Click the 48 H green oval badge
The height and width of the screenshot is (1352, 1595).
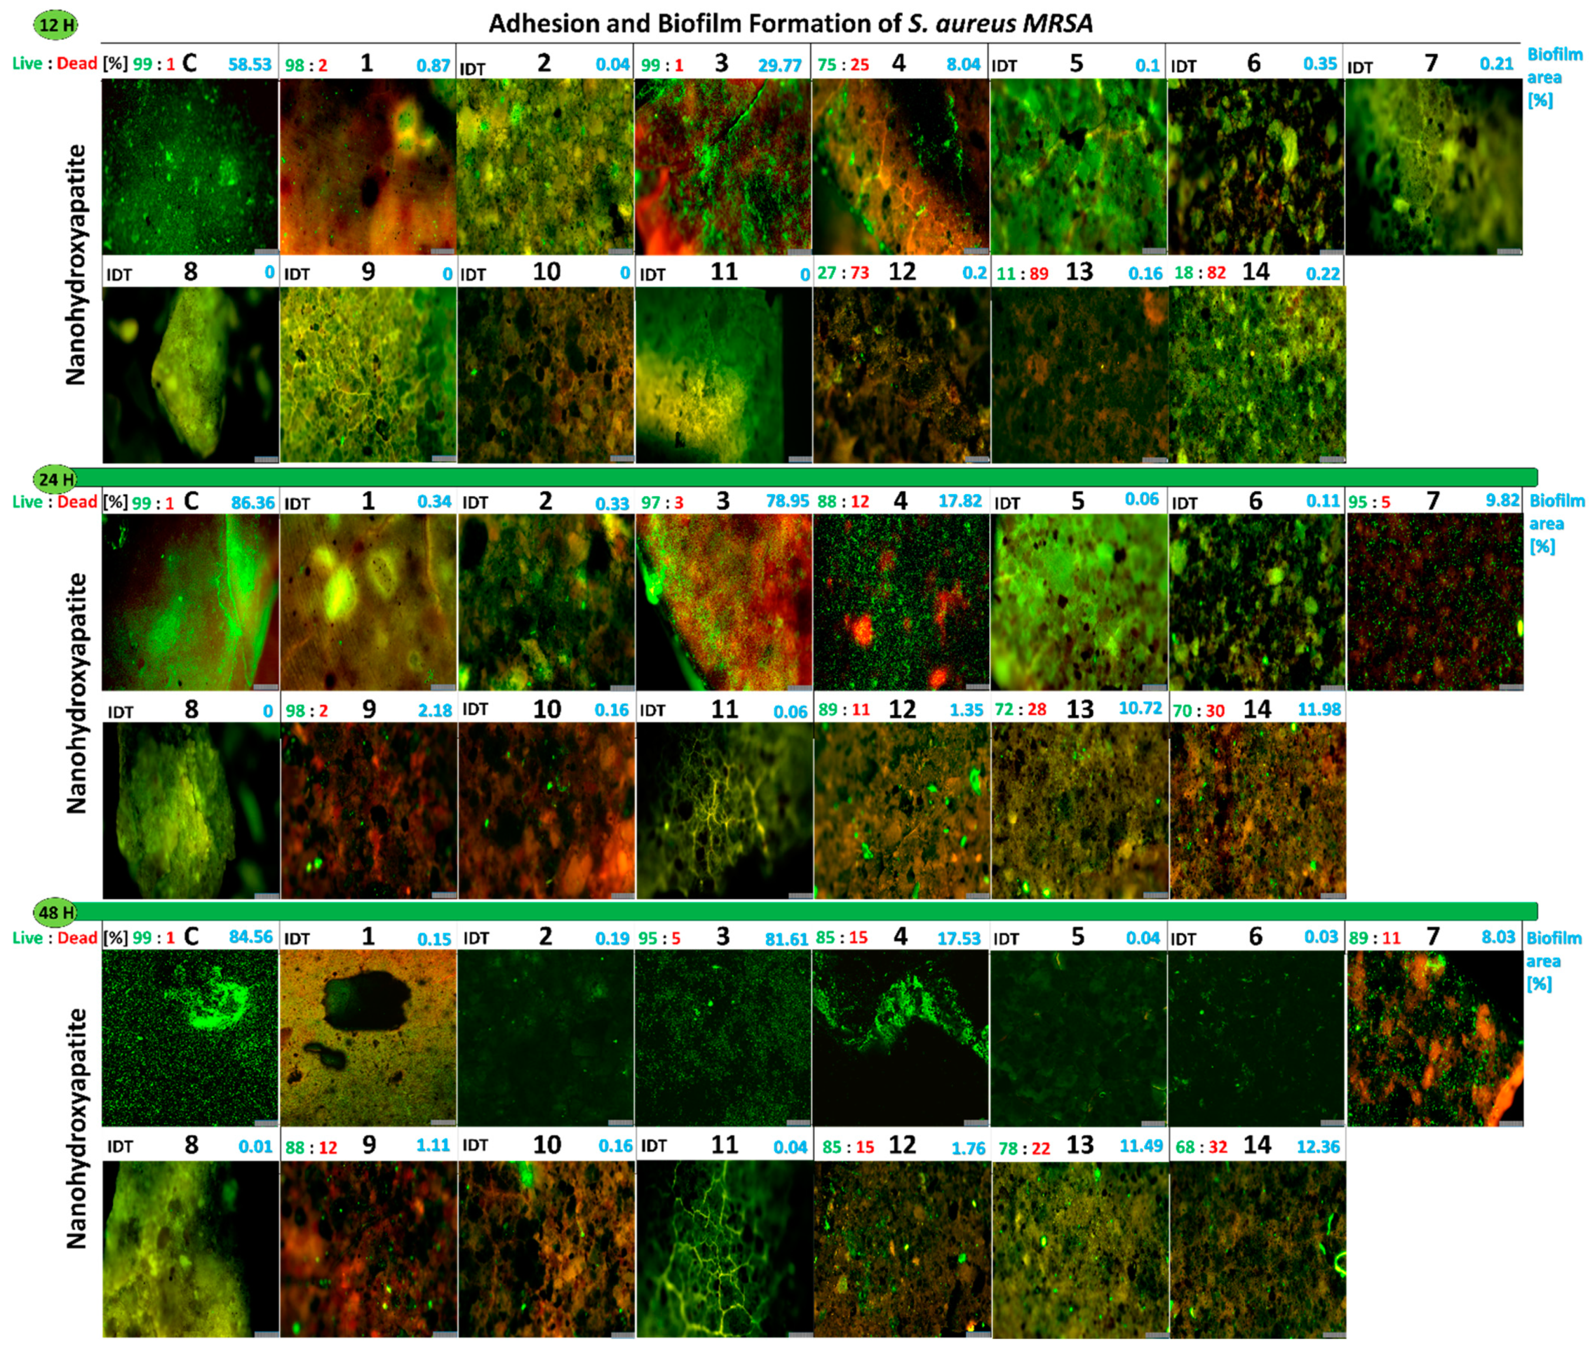coord(55,913)
